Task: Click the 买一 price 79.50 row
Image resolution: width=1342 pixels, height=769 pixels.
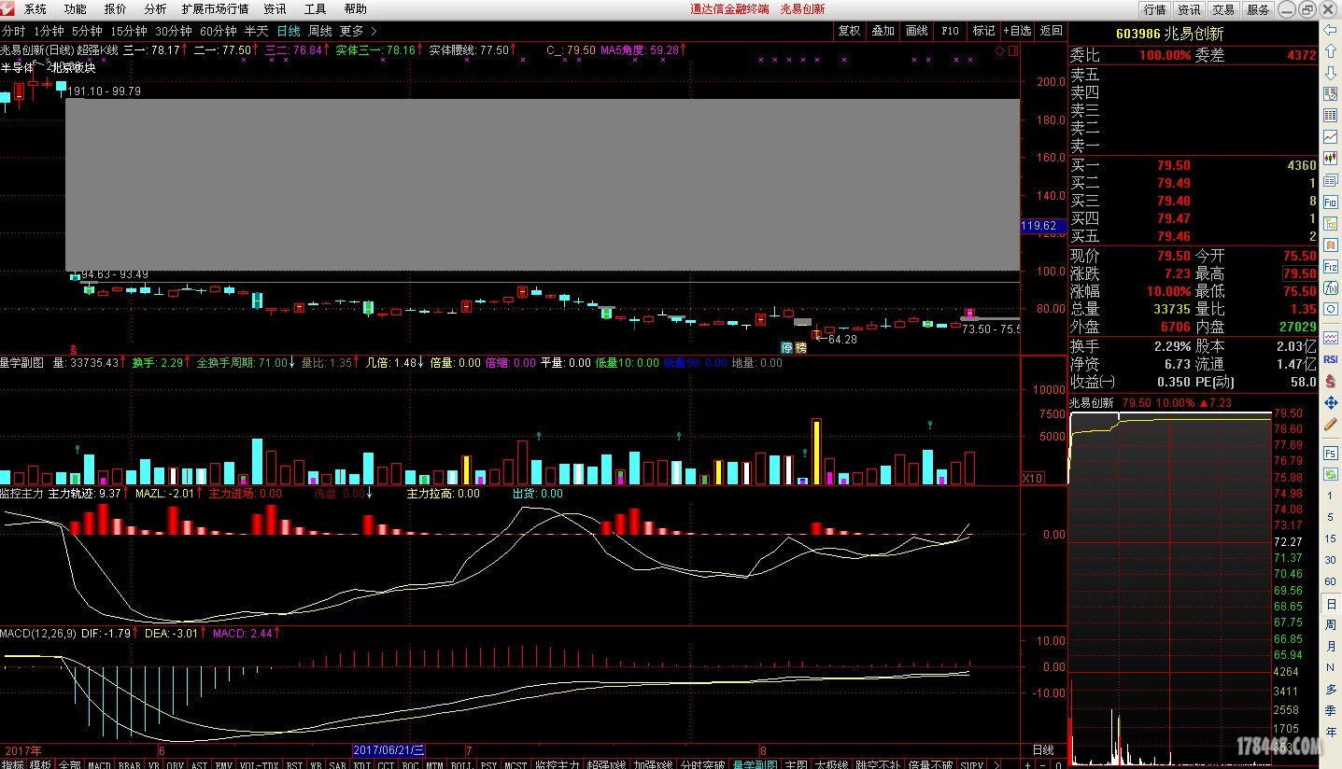Action: pos(1194,165)
